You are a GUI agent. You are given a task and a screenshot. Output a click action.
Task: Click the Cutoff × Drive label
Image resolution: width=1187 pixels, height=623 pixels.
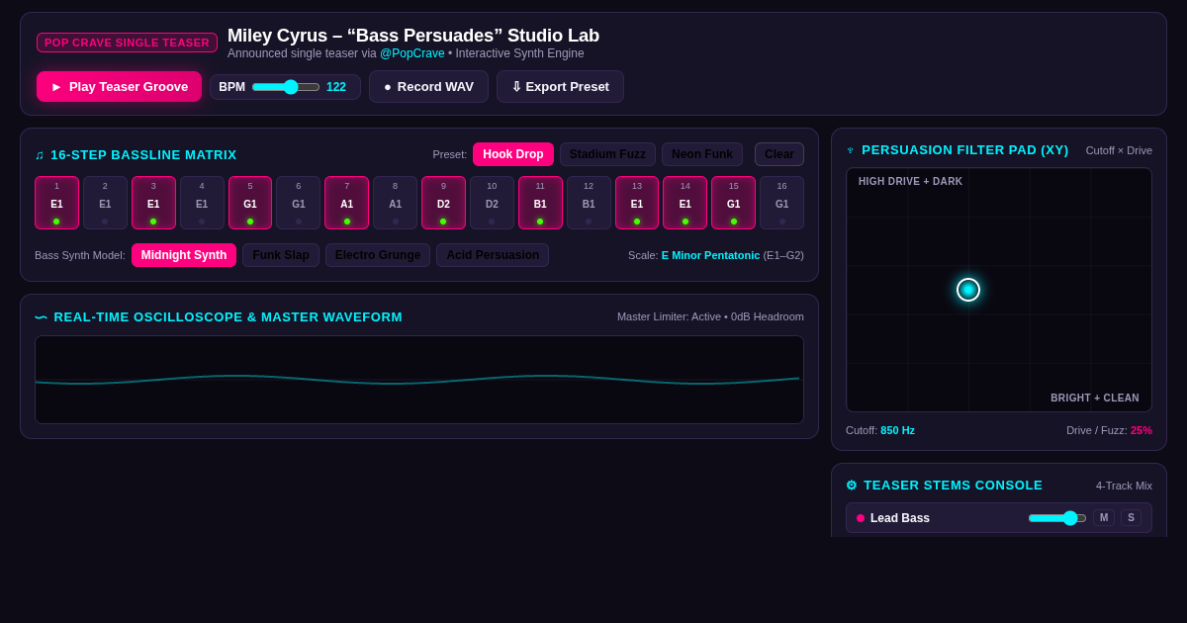[x=1119, y=150]
